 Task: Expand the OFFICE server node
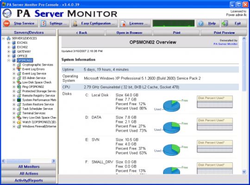[x=9, y=56]
